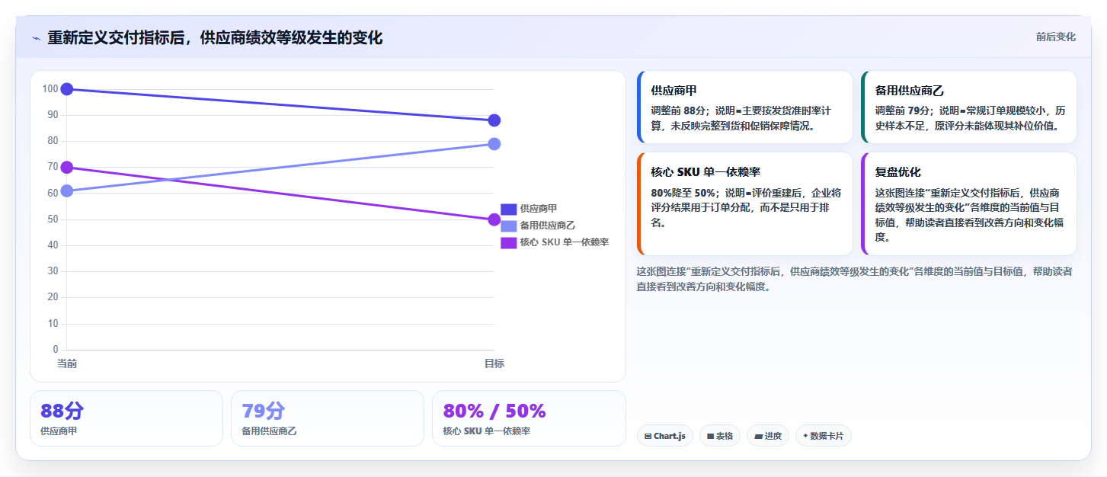Click the 调整前 88分 description text
Viewport: 1107px width, 477px height.
(741, 118)
